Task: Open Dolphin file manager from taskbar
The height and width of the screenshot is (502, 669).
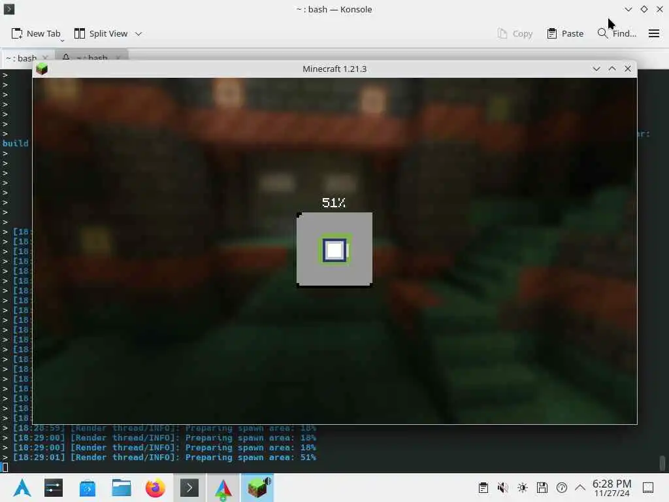Action: coord(122,488)
